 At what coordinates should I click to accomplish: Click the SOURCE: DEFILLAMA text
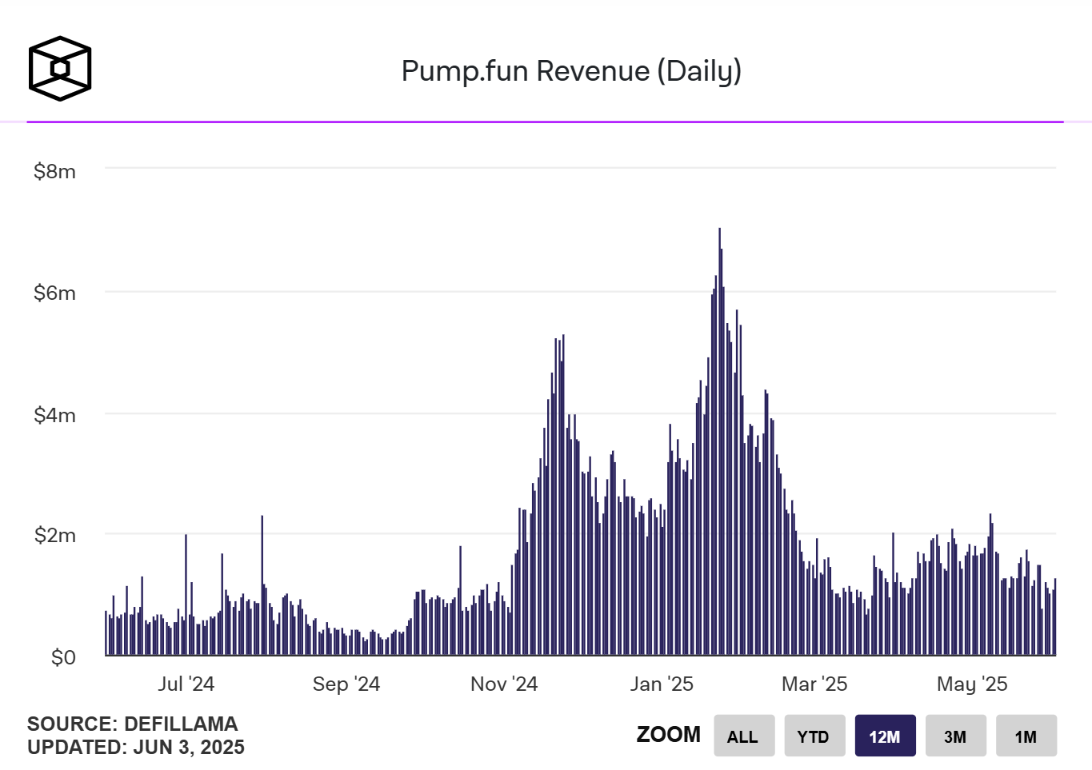pos(133,724)
